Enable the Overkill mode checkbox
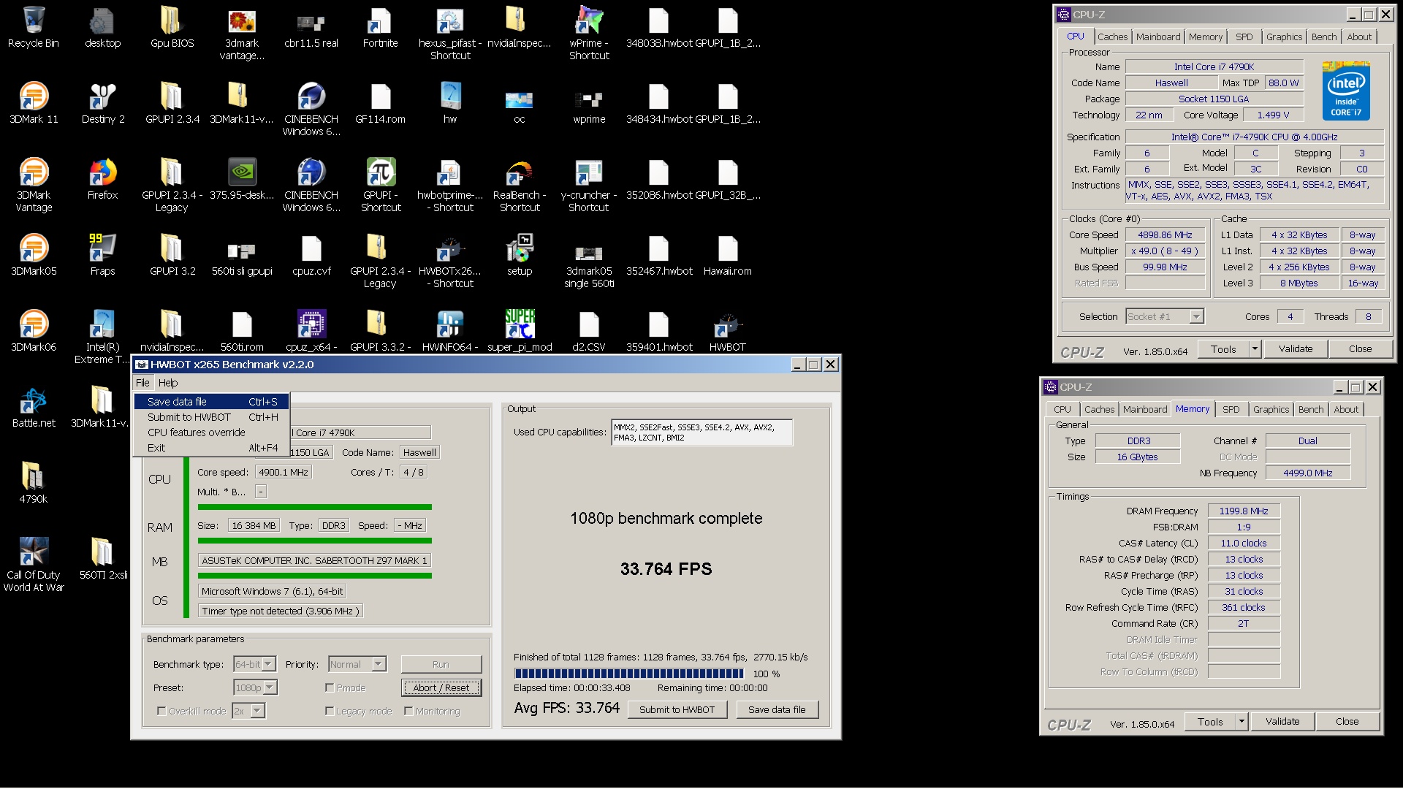This screenshot has height=789, width=1403. (161, 711)
